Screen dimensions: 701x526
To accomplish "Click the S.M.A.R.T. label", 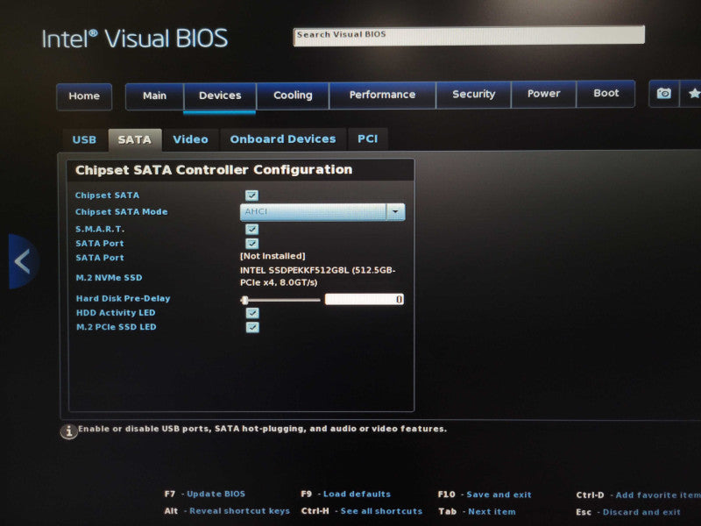I will (x=100, y=229).
